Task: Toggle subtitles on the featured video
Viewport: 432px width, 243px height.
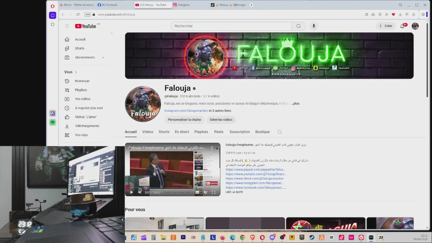Action: (197, 192)
